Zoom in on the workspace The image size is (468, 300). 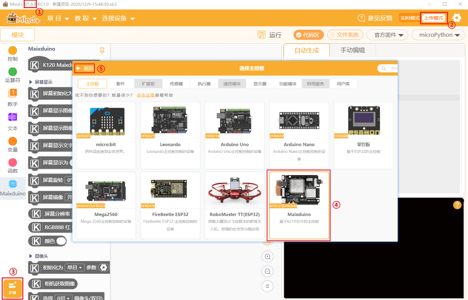pos(267,257)
